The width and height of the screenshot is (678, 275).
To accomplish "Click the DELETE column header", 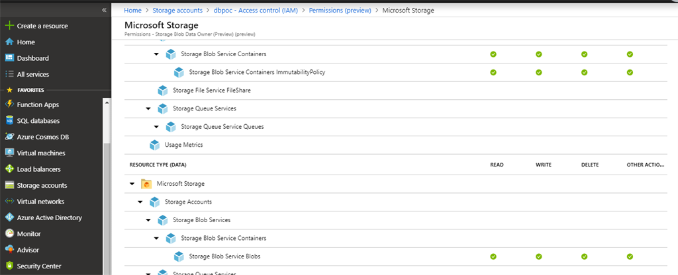I will tap(590, 165).
